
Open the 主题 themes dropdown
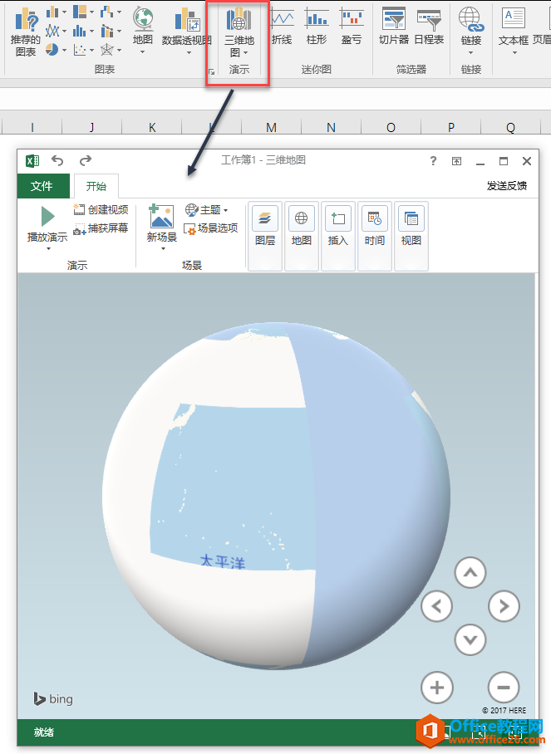206,209
